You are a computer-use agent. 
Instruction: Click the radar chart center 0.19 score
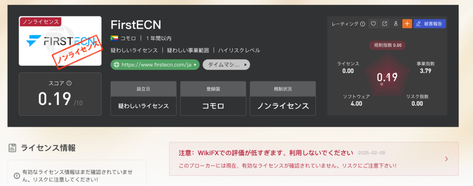387,78
